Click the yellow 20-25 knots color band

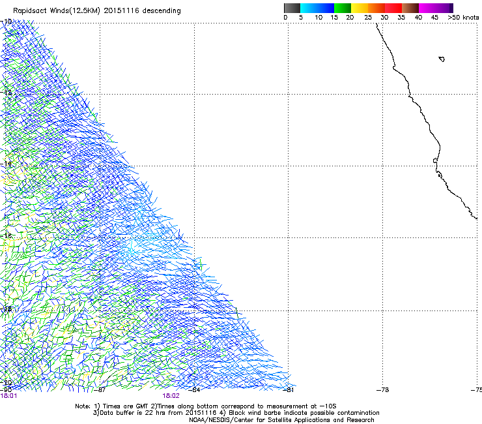(360, 8)
